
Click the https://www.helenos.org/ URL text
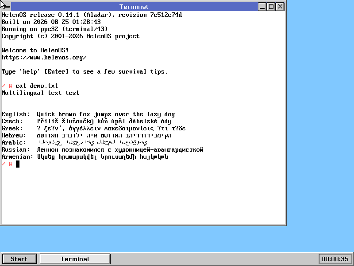[x=44, y=58]
